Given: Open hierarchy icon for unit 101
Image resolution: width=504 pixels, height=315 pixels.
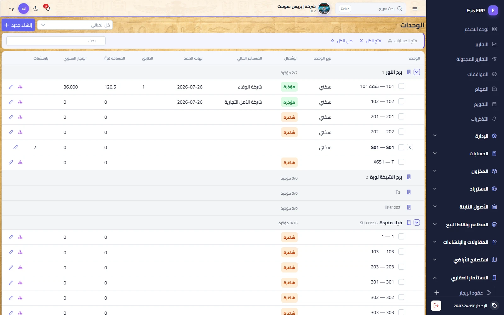Looking at the screenshot, I should click(x=20, y=87).
